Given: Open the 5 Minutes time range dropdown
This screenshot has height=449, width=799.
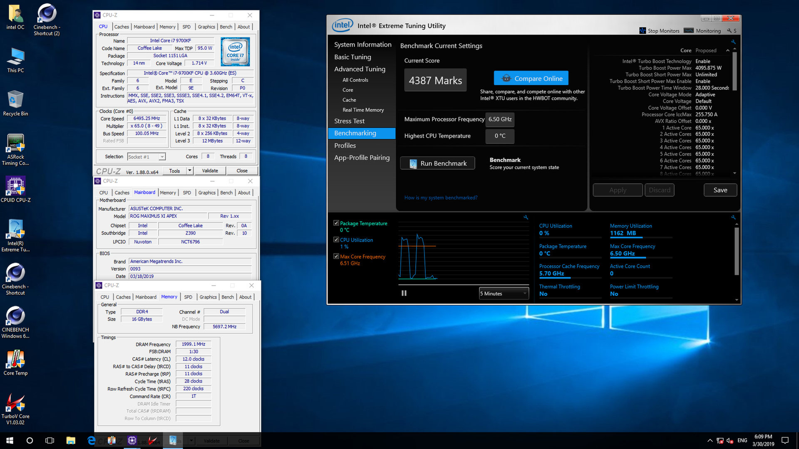Looking at the screenshot, I should pos(504,294).
